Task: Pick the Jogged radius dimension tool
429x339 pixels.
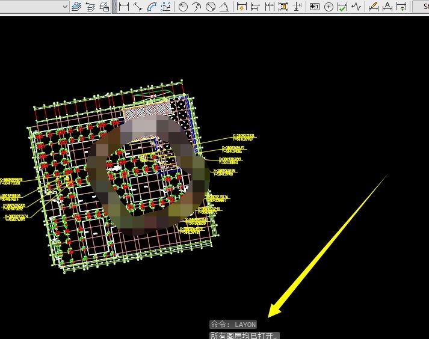Action: (x=197, y=7)
